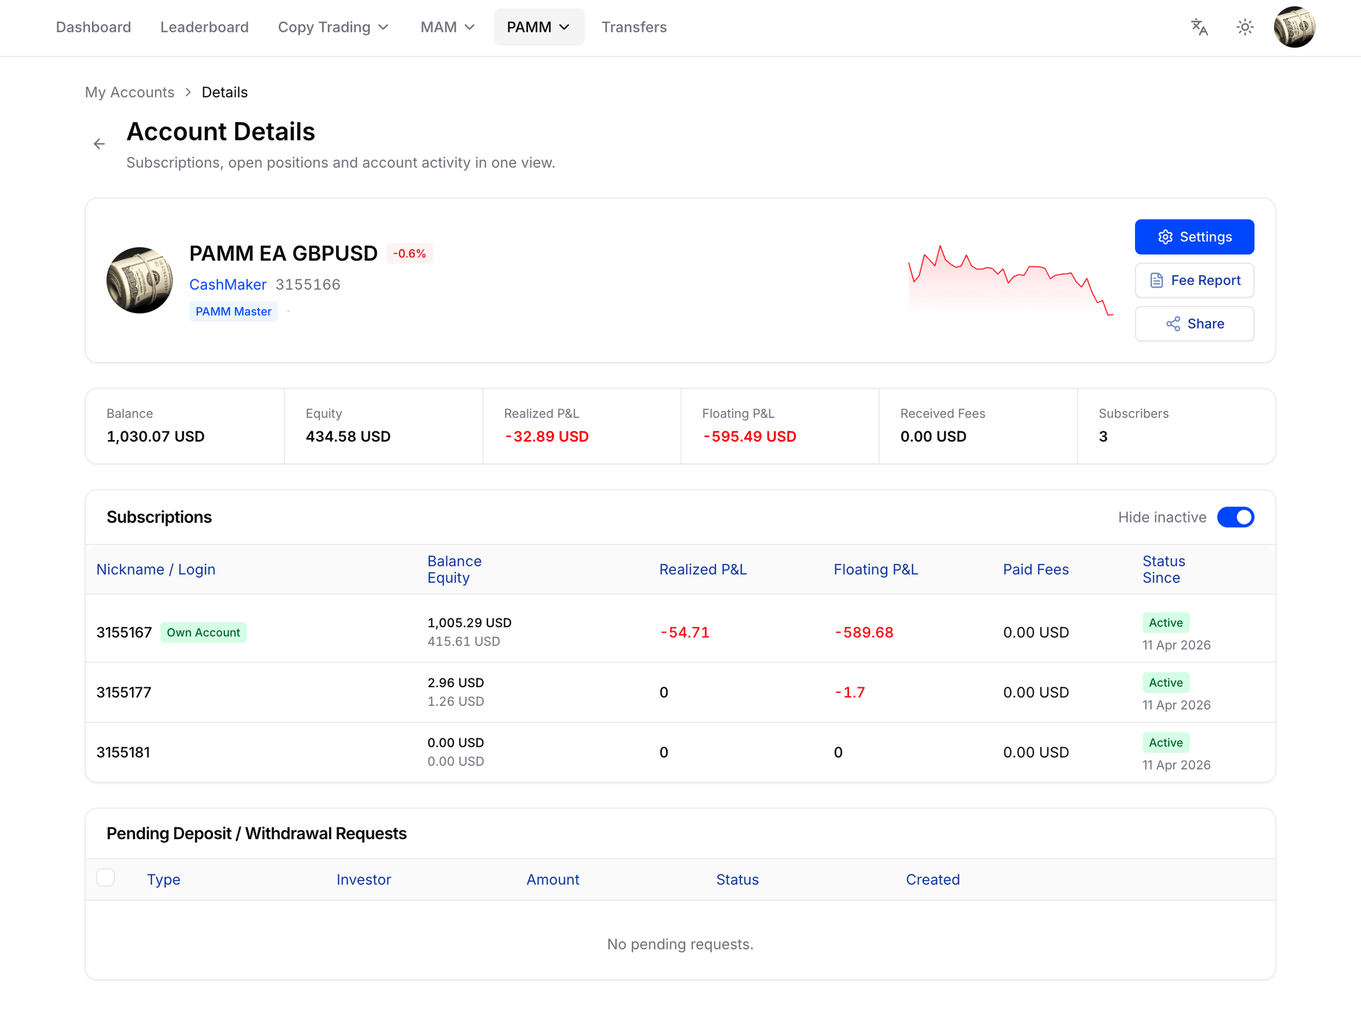Sort pending requests by Investor
The image size is (1361, 1029).
[x=364, y=880]
